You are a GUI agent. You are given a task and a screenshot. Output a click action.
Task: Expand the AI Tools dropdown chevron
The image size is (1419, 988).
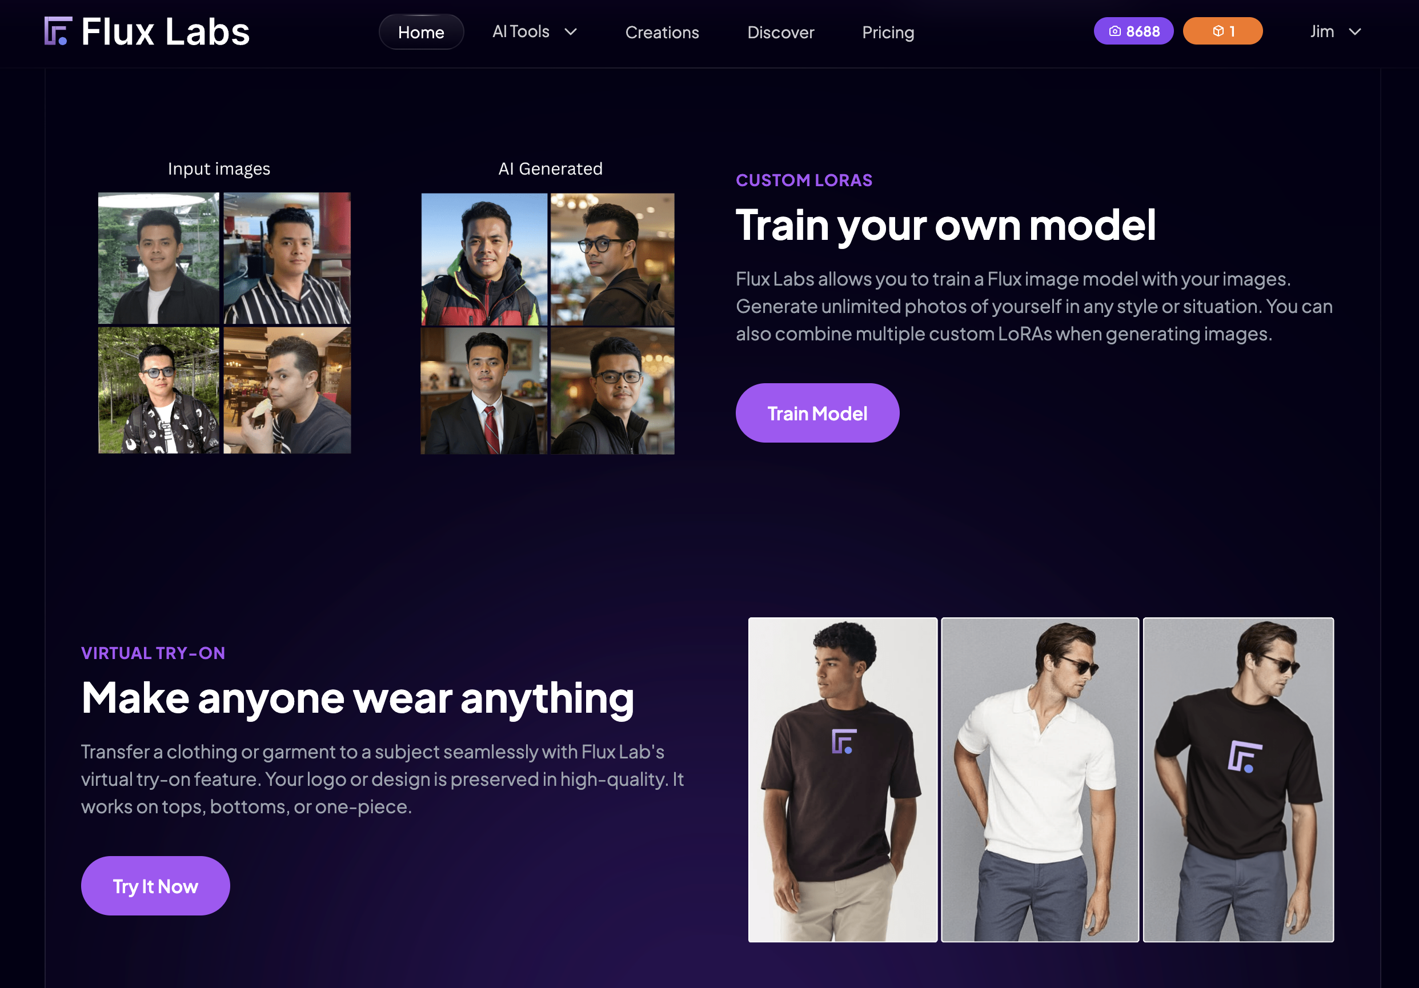pyautogui.click(x=571, y=31)
